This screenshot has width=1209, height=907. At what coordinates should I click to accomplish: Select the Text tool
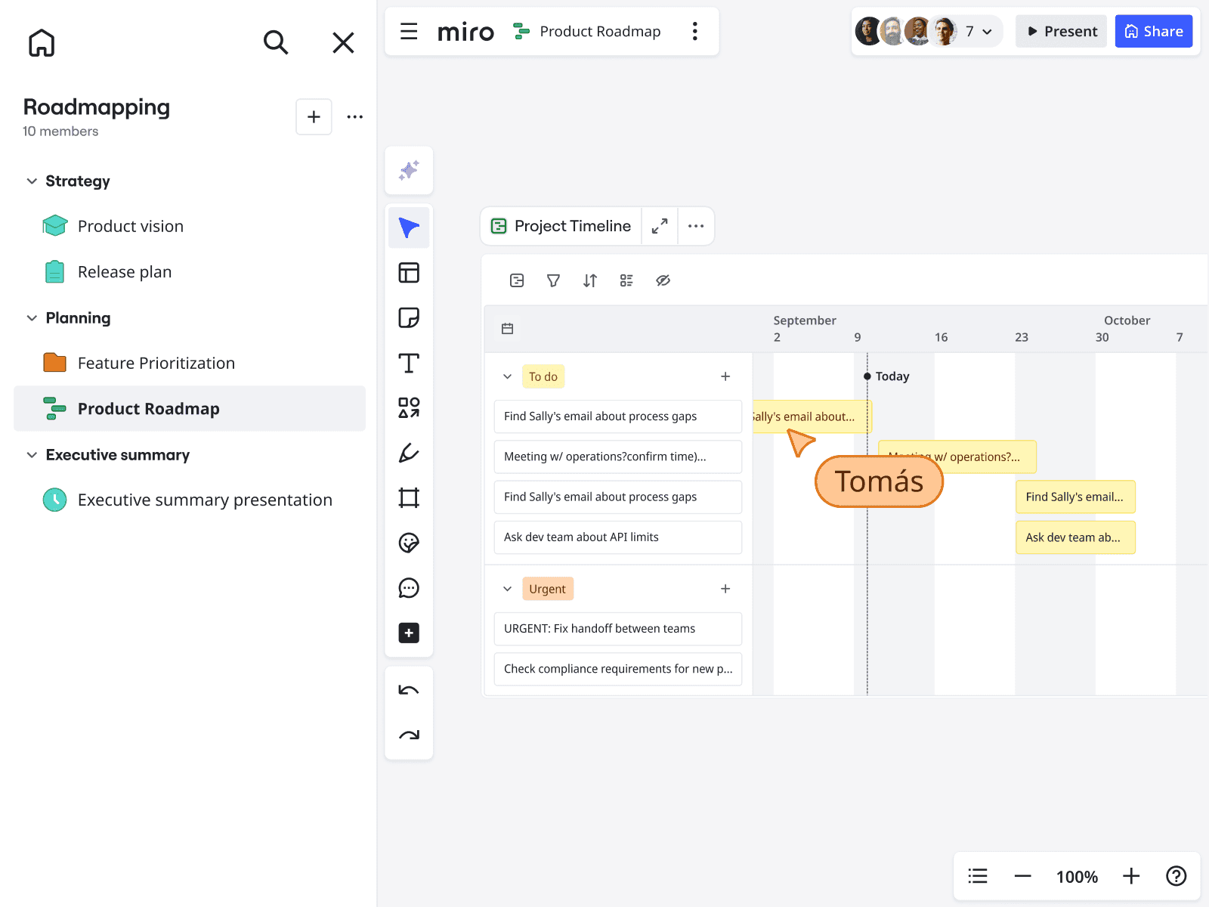pyautogui.click(x=409, y=363)
